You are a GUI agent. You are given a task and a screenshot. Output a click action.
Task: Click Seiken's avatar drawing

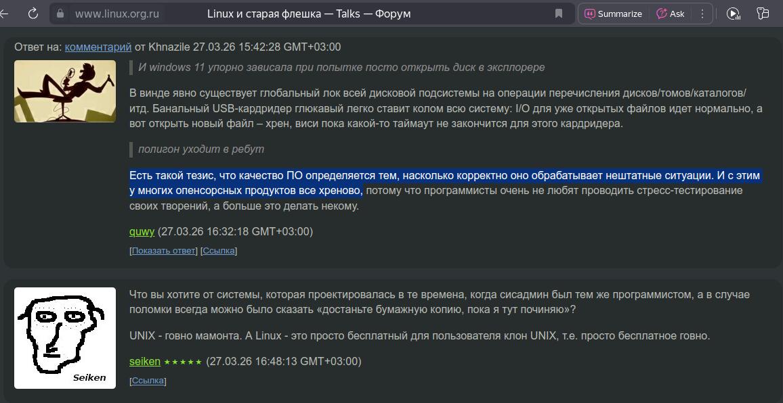[x=65, y=338]
